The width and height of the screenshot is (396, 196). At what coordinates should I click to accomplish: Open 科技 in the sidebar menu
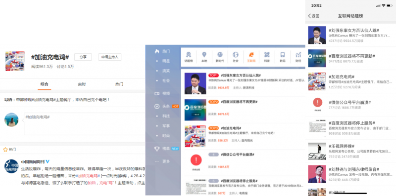166,116
